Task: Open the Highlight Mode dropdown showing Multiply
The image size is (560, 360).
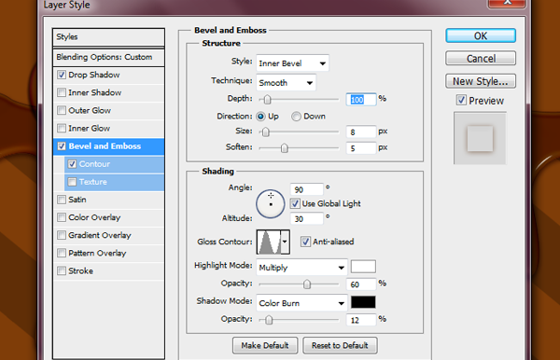Action: (301, 268)
